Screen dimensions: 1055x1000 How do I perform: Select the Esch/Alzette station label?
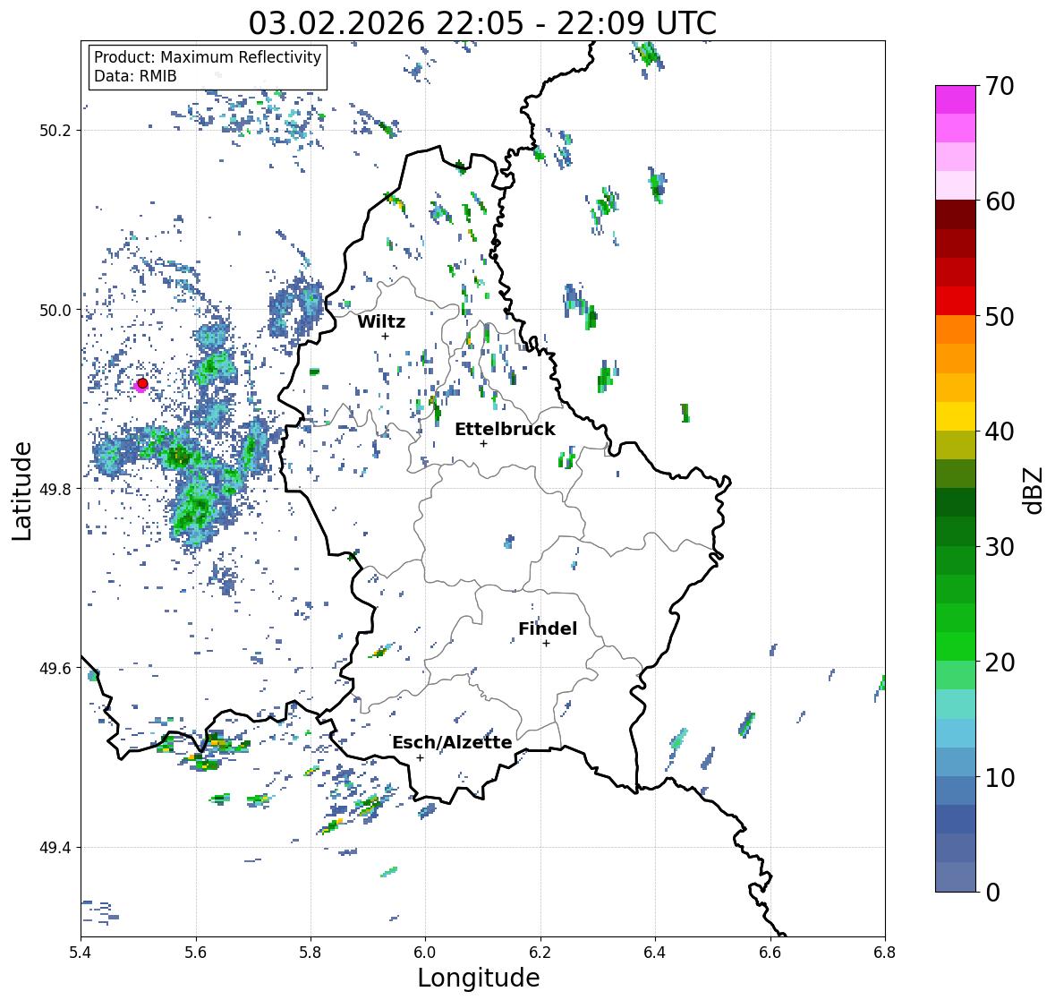[452, 742]
